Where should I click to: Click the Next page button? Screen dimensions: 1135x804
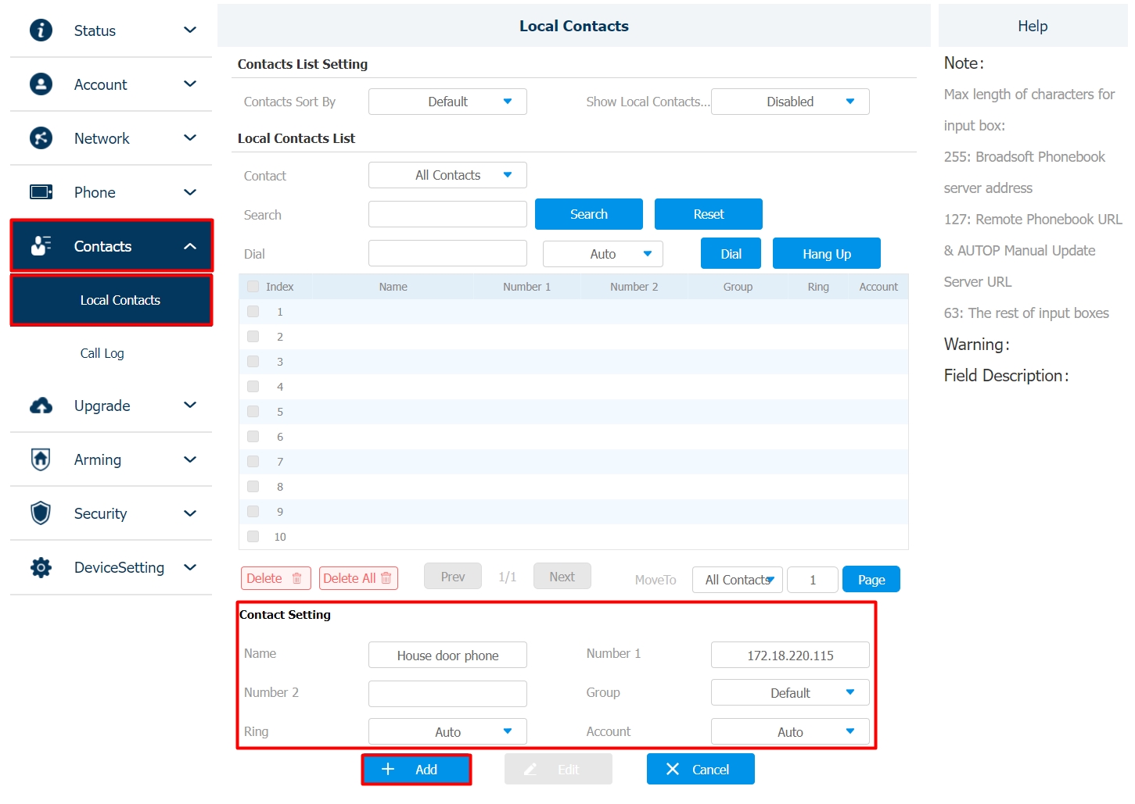(x=562, y=577)
